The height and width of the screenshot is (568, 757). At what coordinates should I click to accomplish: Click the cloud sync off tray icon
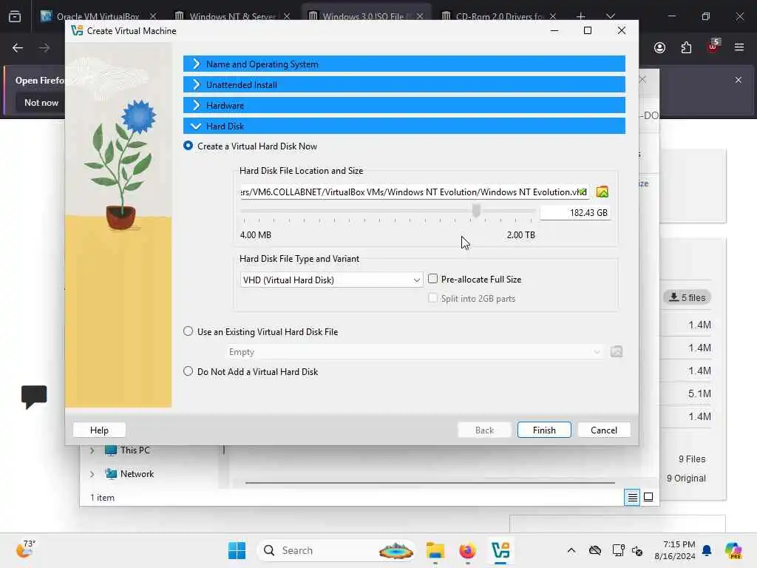[x=595, y=550]
